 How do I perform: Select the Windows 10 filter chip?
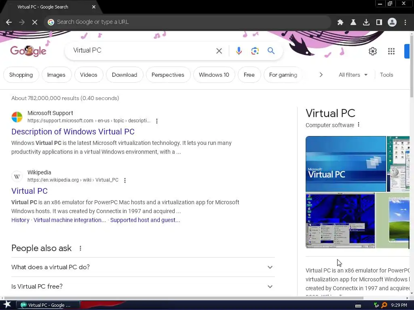pos(214,75)
